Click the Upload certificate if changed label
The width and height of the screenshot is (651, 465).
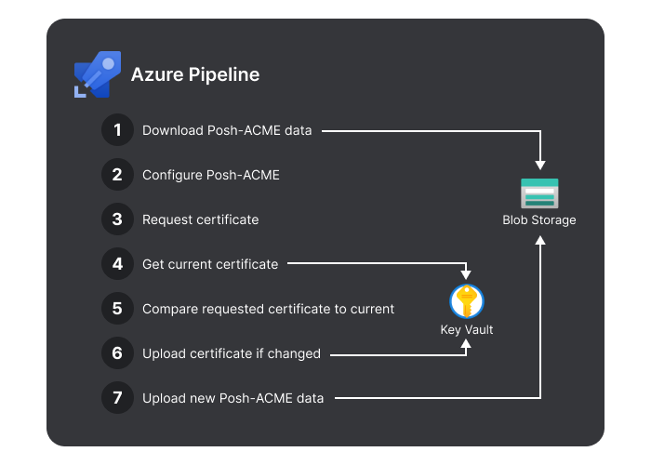click(231, 353)
